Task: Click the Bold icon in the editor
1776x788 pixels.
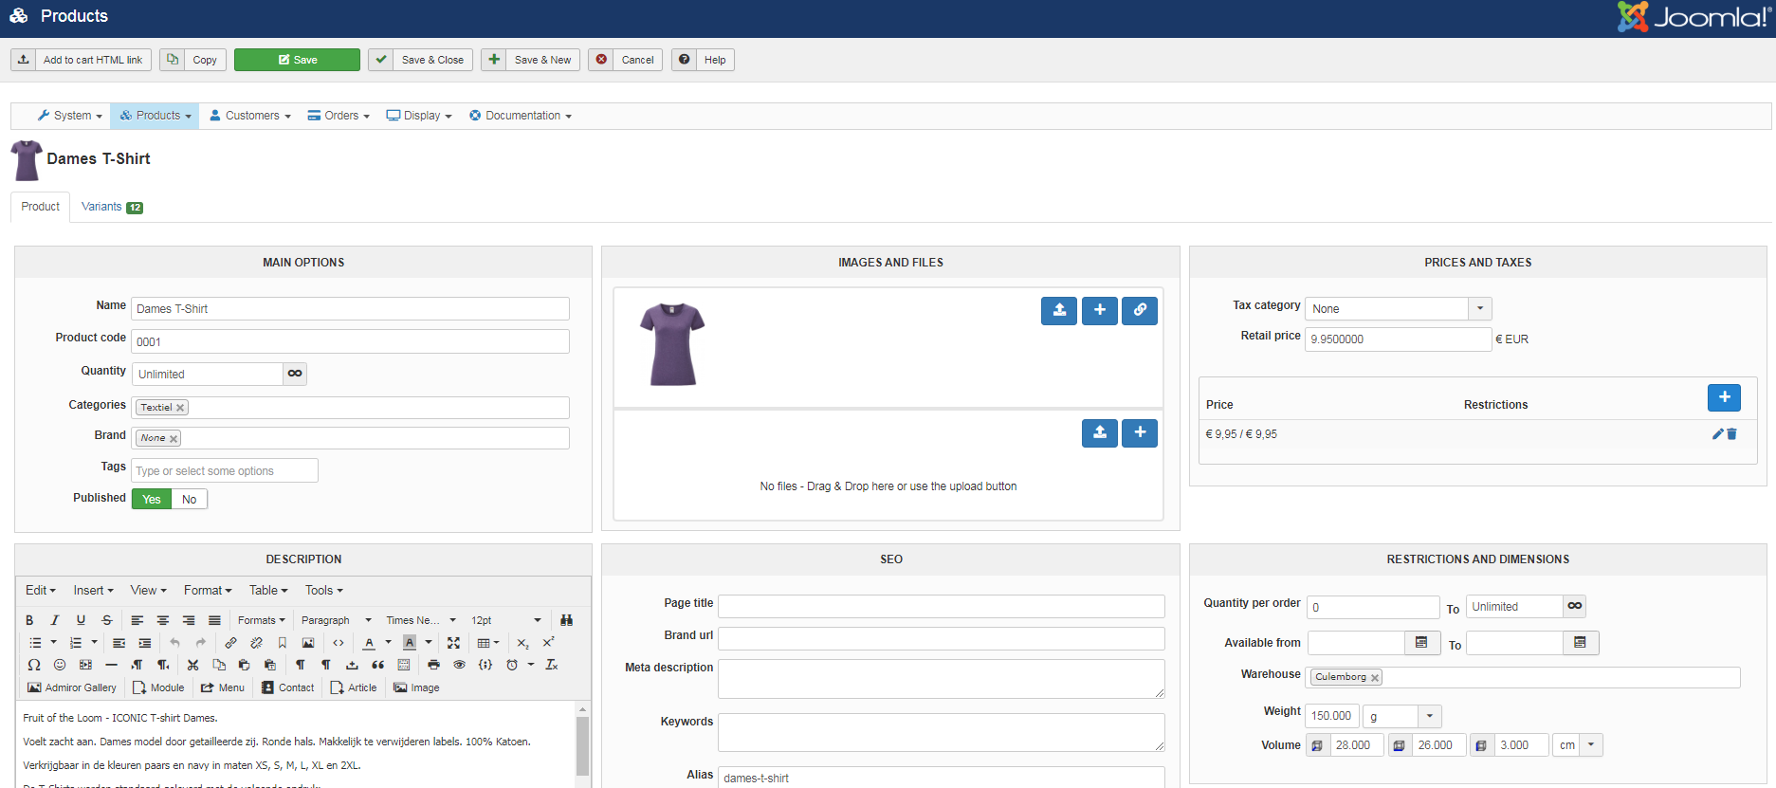Action: click(29, 620)
